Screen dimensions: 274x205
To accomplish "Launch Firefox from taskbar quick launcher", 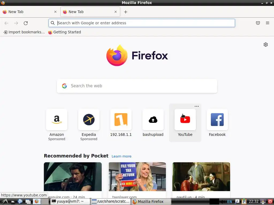I will 36,202.
